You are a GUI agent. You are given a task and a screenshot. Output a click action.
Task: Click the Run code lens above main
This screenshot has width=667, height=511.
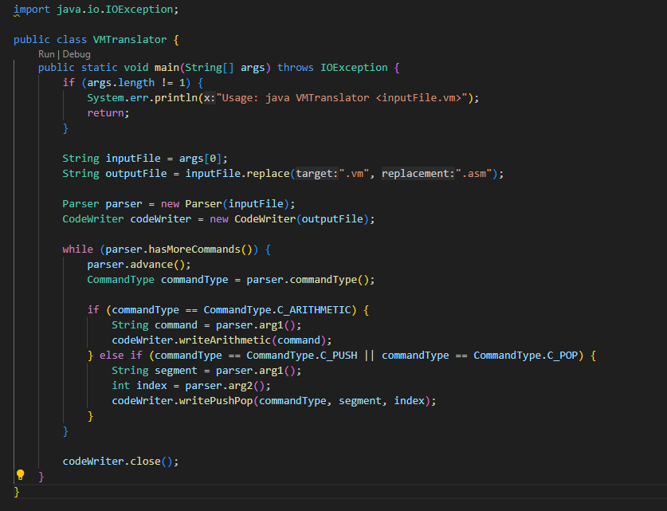46,53
